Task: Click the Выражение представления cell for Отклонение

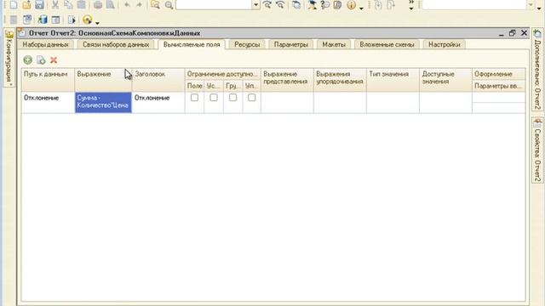Action: pos(287,102)
